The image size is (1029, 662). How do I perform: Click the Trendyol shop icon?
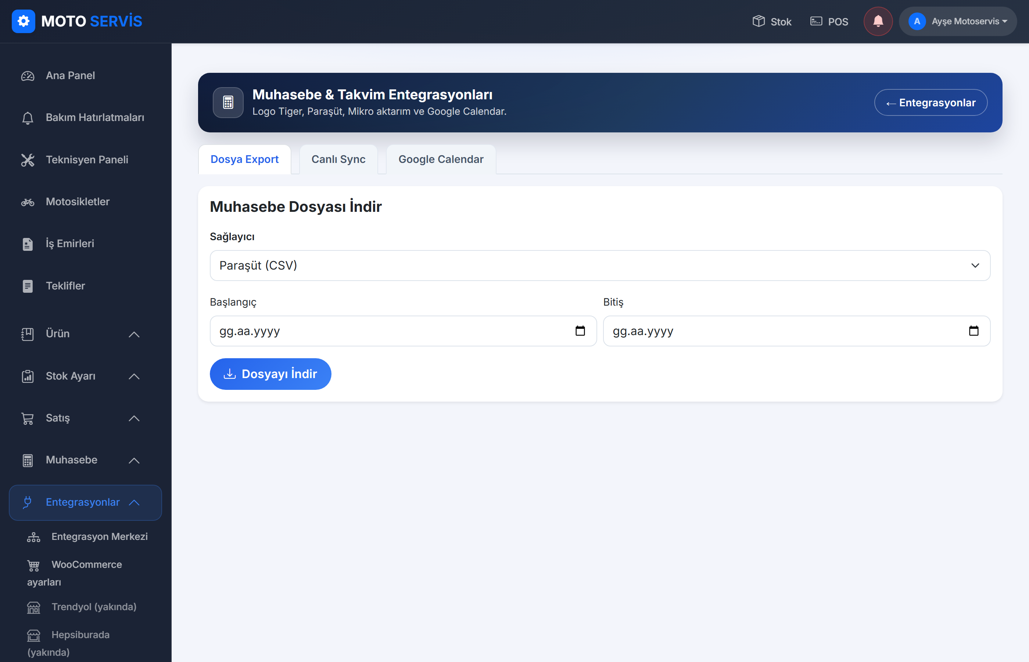[33, 608]
